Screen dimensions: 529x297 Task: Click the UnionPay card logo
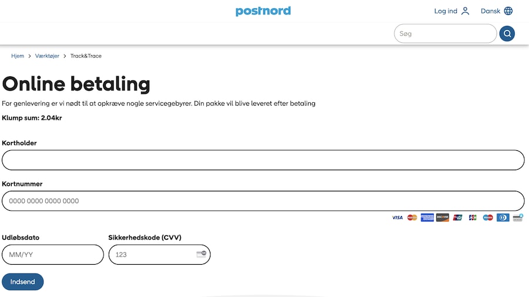click(x=457, y=218)
